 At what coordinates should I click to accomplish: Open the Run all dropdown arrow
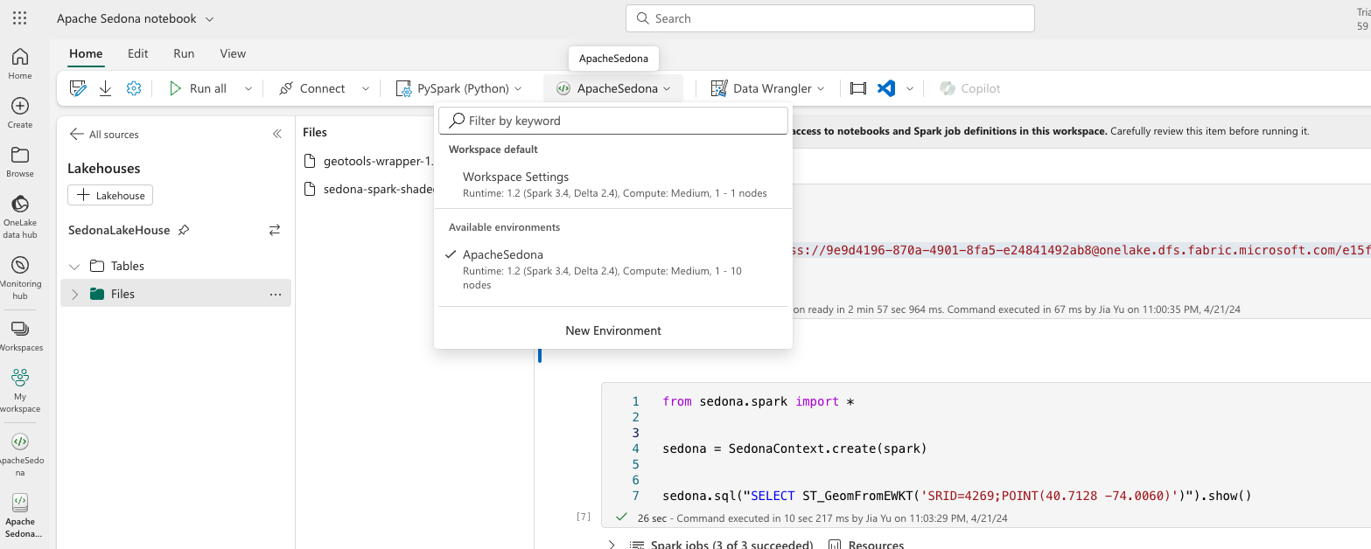[x=248, y=87]
